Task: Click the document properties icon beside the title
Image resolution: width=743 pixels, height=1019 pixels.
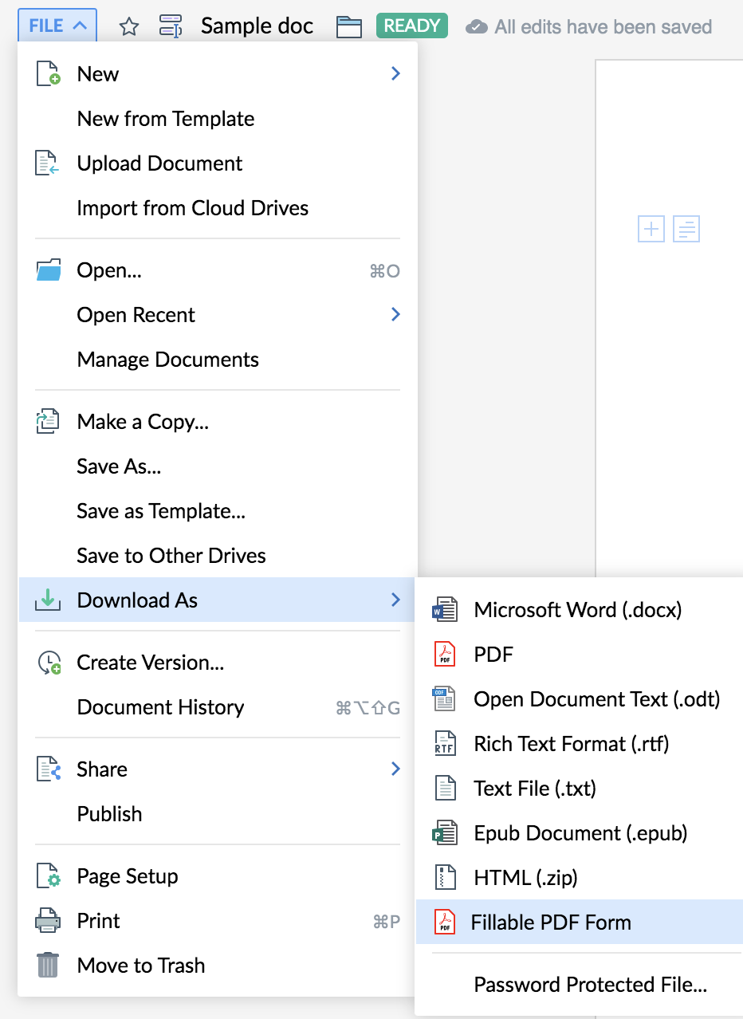Action: 171,26
